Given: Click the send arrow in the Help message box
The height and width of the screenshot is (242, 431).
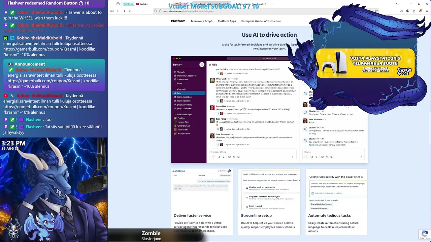Looking at the screenshot, I should click(293, 157).
